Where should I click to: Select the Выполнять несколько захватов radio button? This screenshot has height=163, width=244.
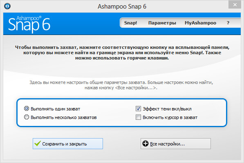27,117
